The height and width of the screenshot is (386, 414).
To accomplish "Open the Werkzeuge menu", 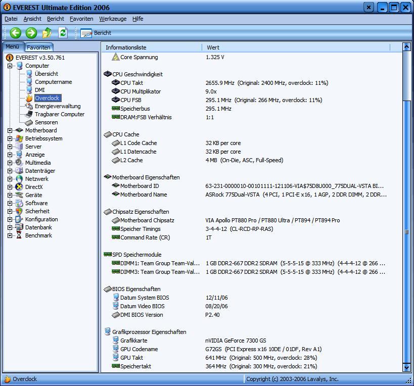I will click(113, 19).
